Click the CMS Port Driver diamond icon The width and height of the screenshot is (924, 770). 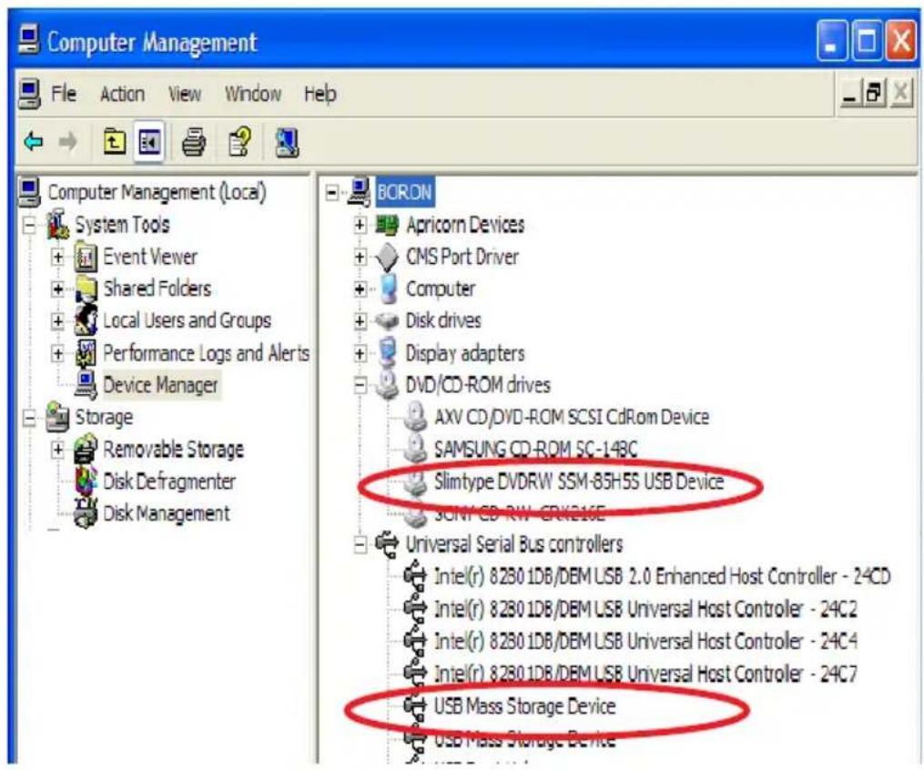(x=387, y=257)
